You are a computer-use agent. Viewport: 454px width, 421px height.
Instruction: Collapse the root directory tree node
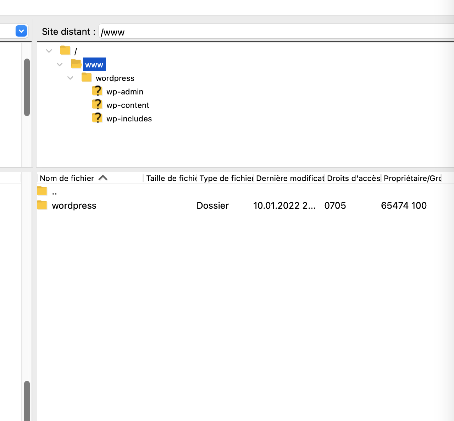pyautogui.click(x=49, y=51)
